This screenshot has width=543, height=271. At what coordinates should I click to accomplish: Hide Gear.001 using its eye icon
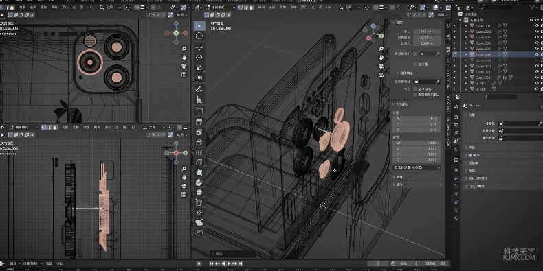(x=537, y=78)
